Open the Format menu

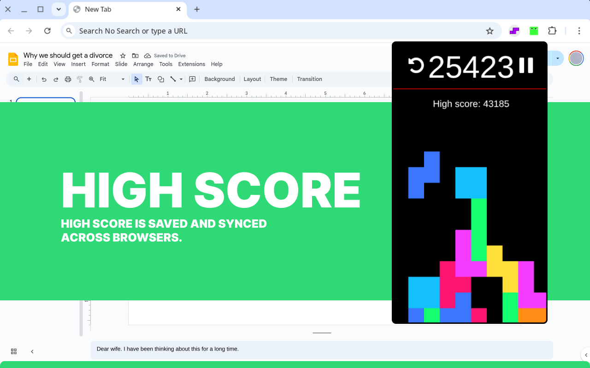coord(100,64)
